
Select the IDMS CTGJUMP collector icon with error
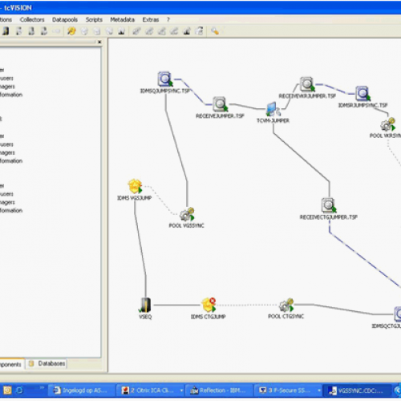point(209,305)
